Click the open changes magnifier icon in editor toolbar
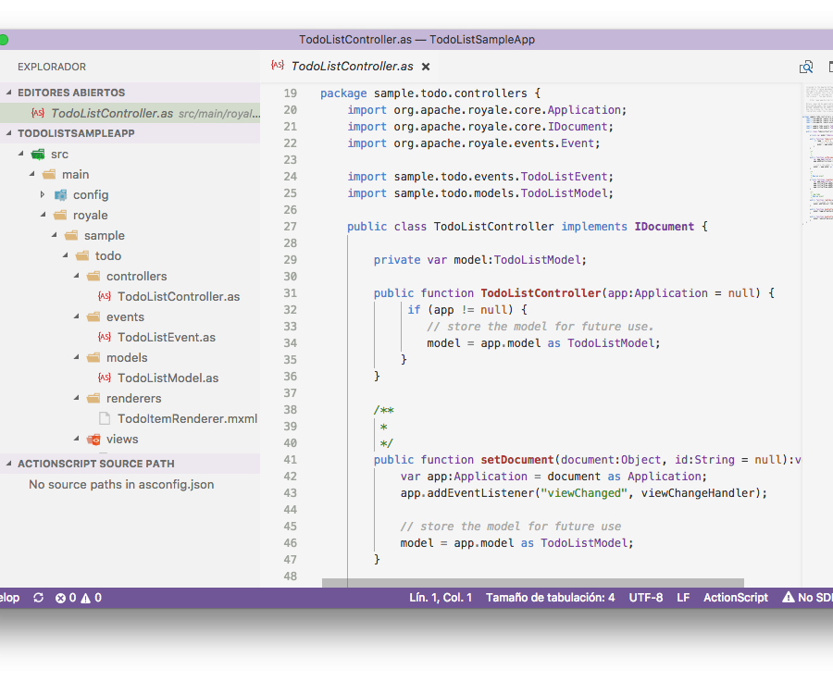This screenshot has width=833, height=682. click(x=806, y=67)
